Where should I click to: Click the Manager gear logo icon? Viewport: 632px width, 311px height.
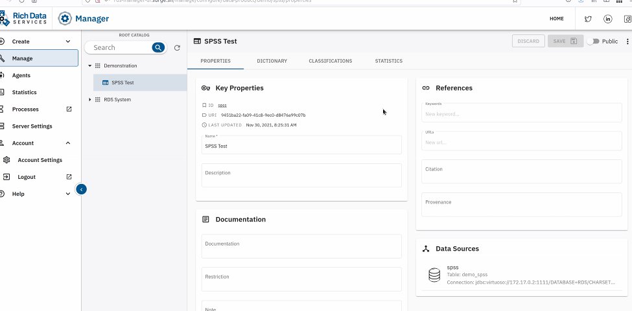tap(65, 19)
